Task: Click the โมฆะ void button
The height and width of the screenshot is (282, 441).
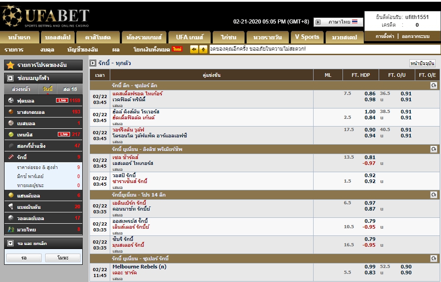Action: click(63, 258)
